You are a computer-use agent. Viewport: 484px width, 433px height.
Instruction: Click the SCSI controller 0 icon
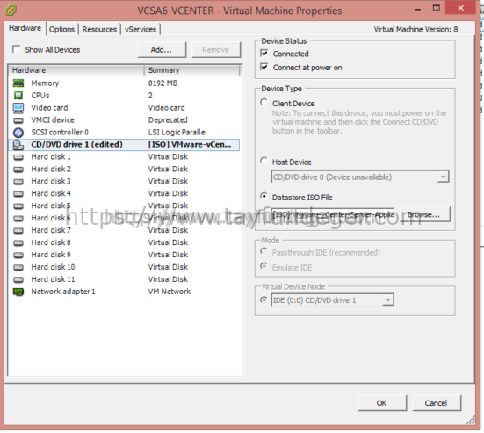click(18, 133)
